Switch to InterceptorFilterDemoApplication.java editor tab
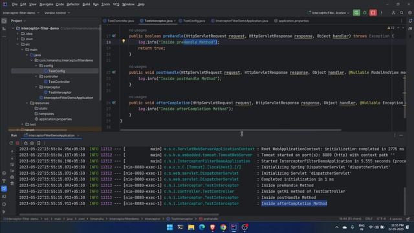Screen dimensions: 414x233 240,21
